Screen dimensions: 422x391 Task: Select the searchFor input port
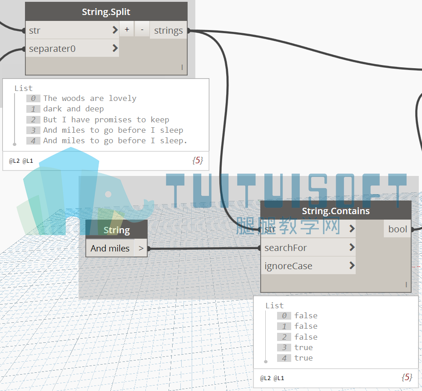coord(308,247)
